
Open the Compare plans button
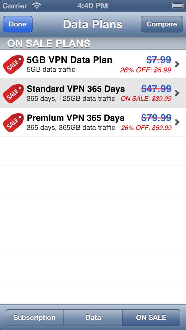[x=162, y=24]
